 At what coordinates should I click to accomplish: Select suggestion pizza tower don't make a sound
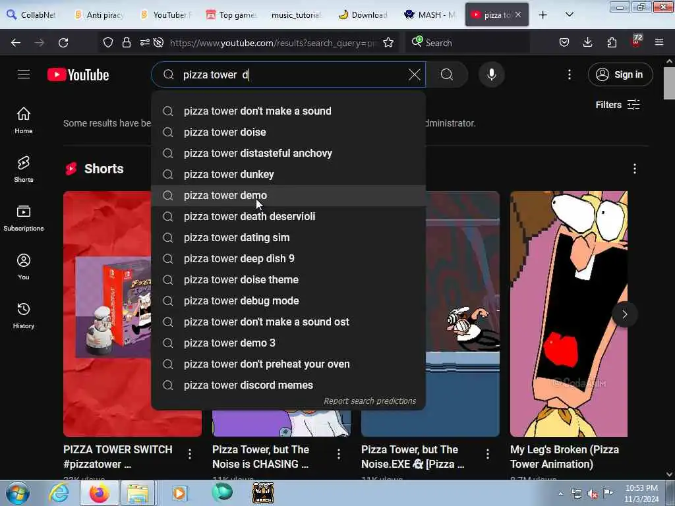click(x=289, y=111)
